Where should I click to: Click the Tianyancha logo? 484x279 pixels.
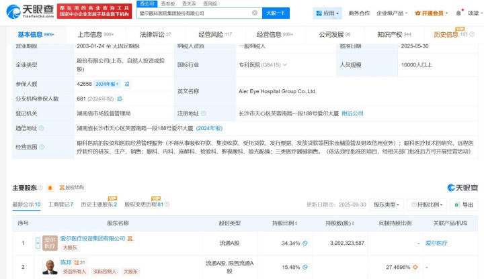30,11
